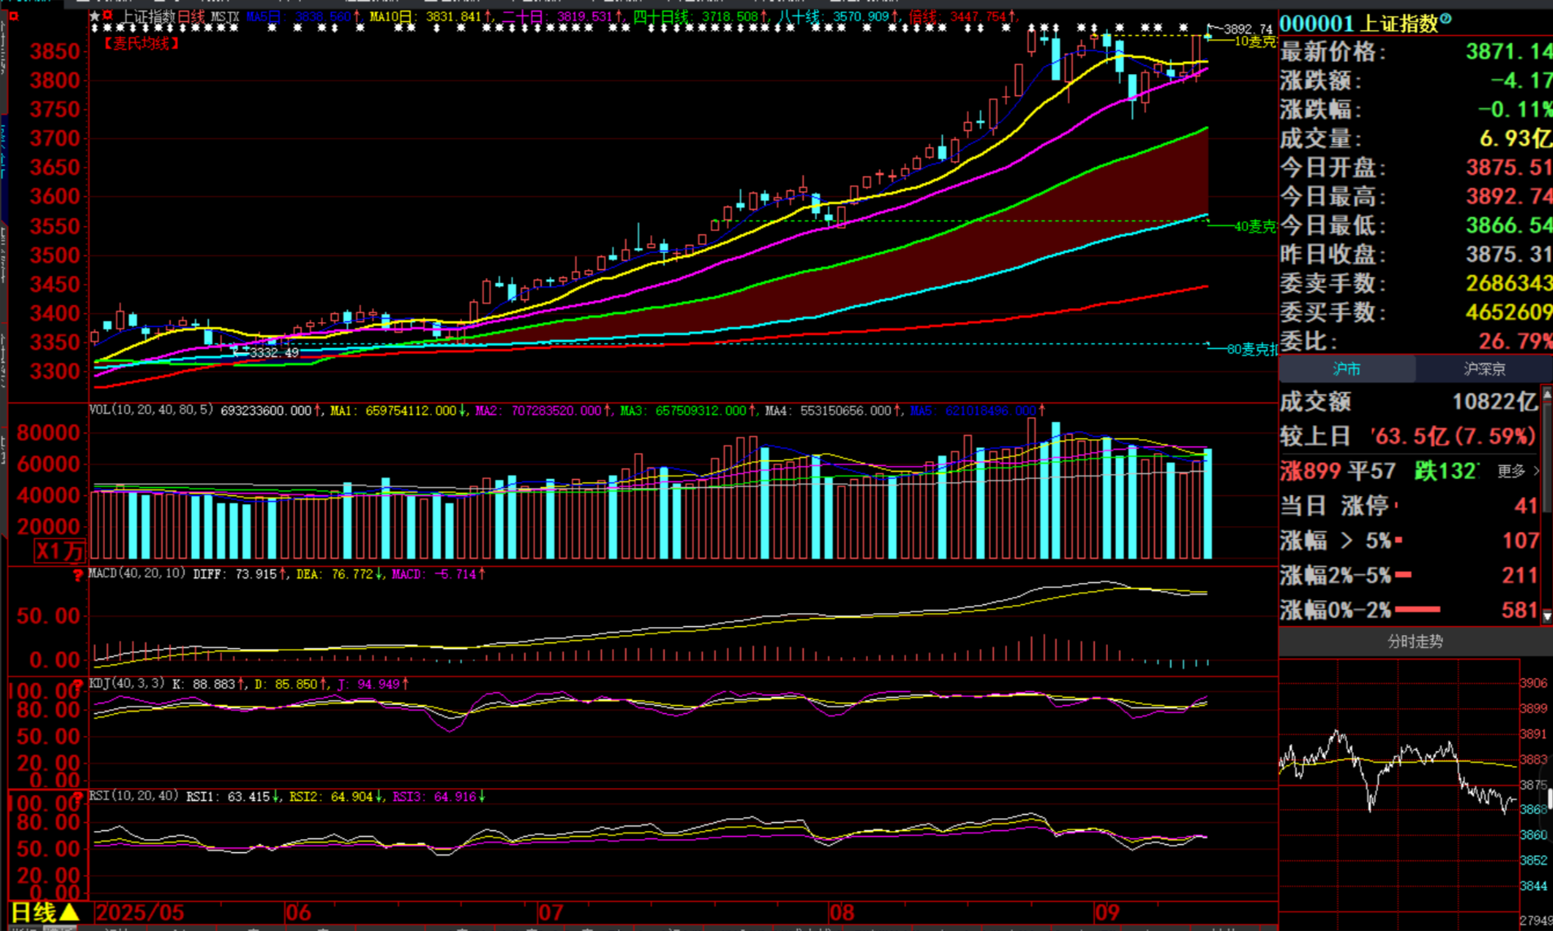Click the info icon after 000001 上证指数
This screenshot has height=931, width=1553.
click(x=1446, y=20)
